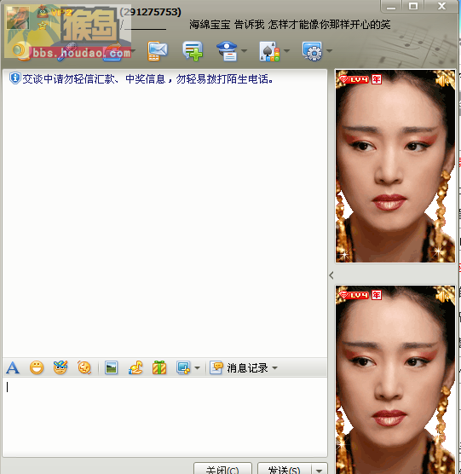461x474 pixels.
Task: Click the star icon under the VIP badge
Action: (x=43, y=26)
